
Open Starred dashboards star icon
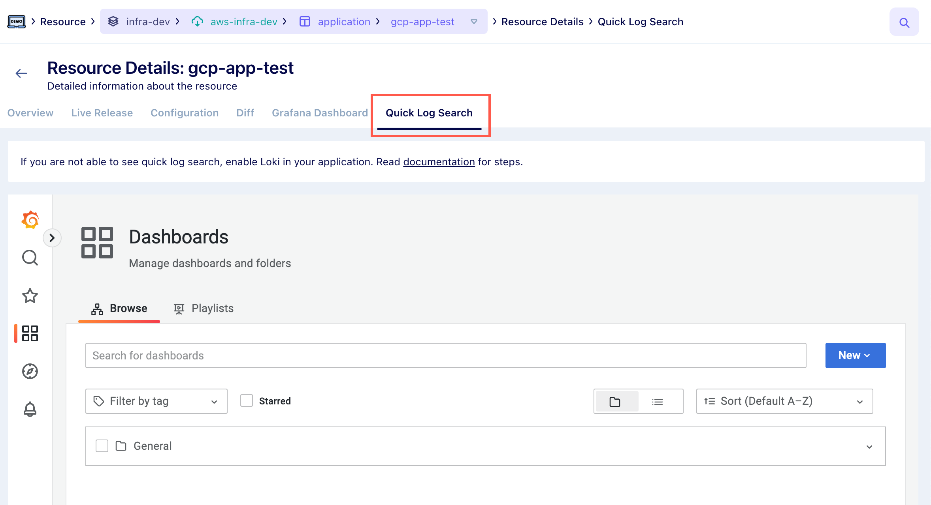[x=30, y=296]
